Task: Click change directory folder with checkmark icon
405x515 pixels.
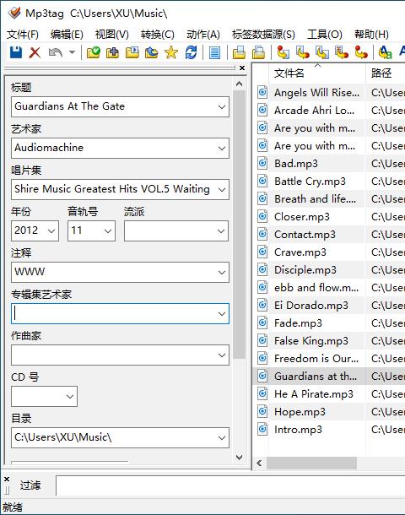Action: pyautogui.click(x=93, y=52)
